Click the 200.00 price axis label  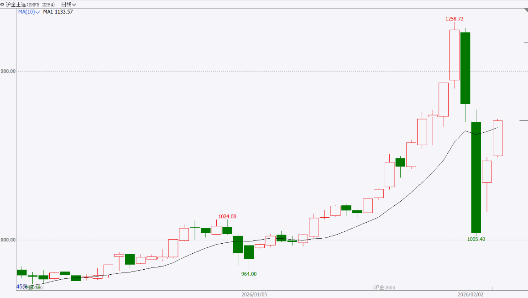8,71
